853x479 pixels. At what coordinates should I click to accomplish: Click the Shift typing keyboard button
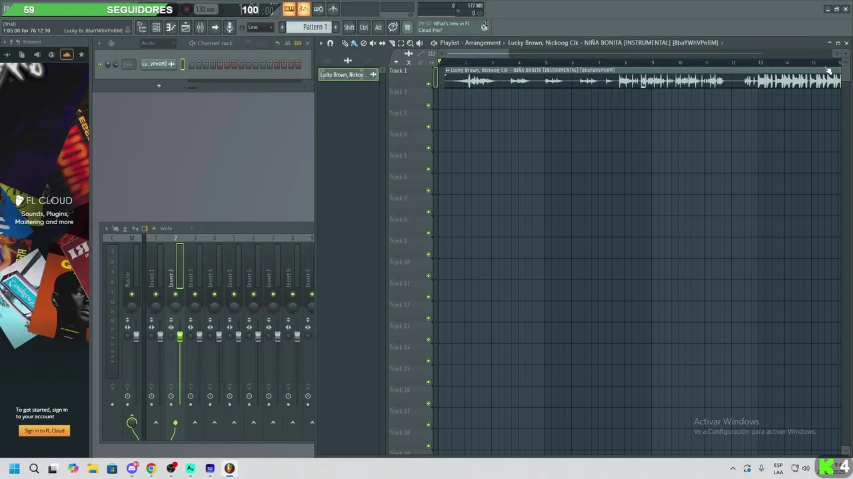tap(349, 27)
